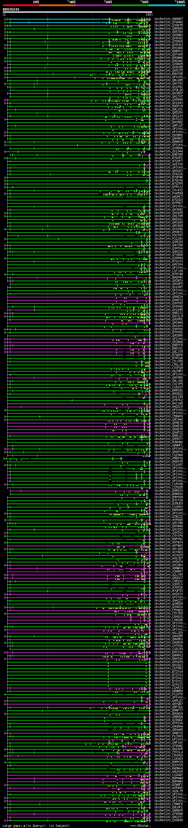Select the UniRef100_B9GF15 label
Screen dimensions: 188x828
[169, 106]
